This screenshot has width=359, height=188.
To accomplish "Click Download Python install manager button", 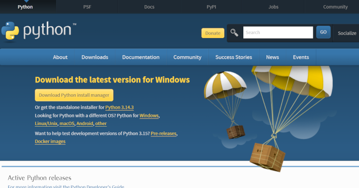I will tap(74, 95).
